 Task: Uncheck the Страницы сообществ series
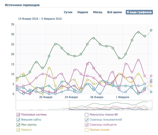[86, 125]
